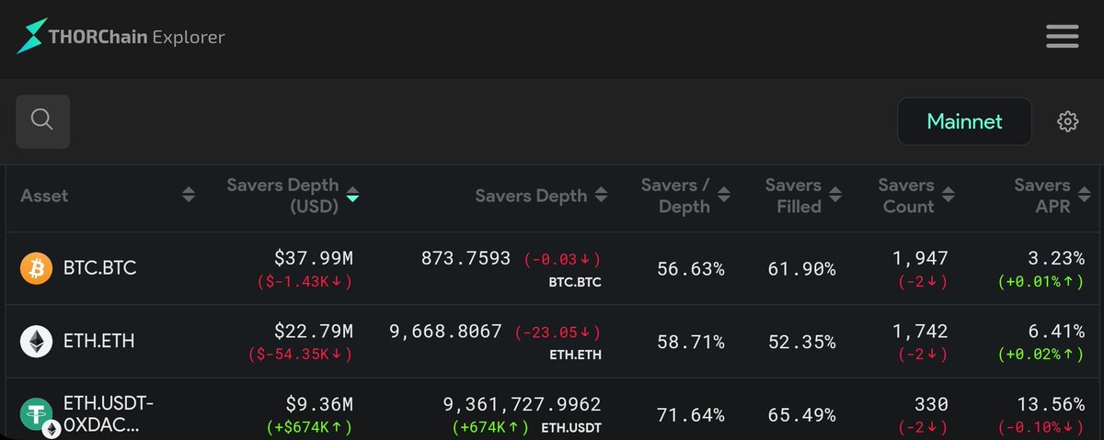
Task: Click the (+0.01%↑) APR change
Action: 1041,281
